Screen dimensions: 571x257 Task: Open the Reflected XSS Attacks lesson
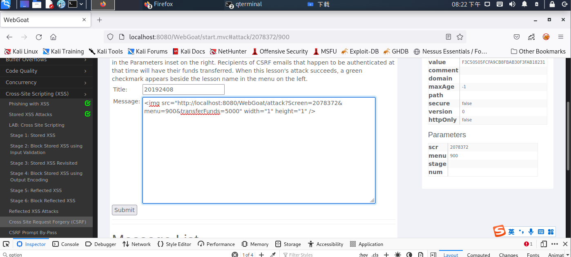[34, 211]
